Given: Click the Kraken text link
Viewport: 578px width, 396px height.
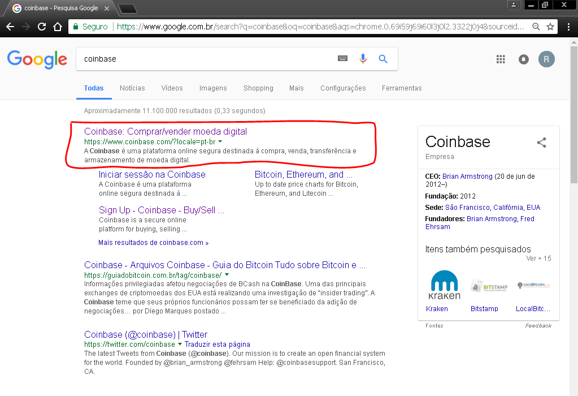Looking at the screenshot, I should [437, 309].
